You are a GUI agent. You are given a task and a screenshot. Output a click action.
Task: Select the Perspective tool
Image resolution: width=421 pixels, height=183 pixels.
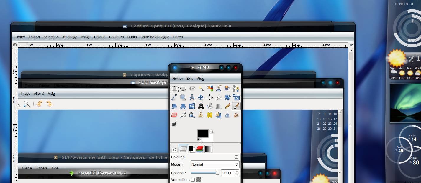[x=183, y=106]
